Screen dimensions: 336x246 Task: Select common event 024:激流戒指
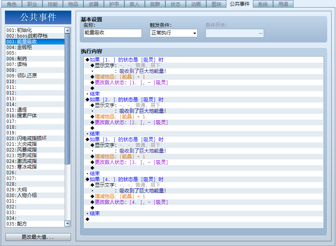[35, 161]
